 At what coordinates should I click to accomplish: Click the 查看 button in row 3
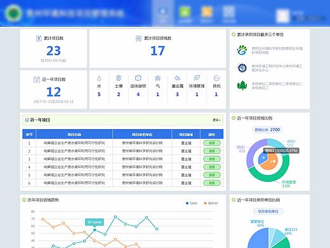[x=212, y=159]
